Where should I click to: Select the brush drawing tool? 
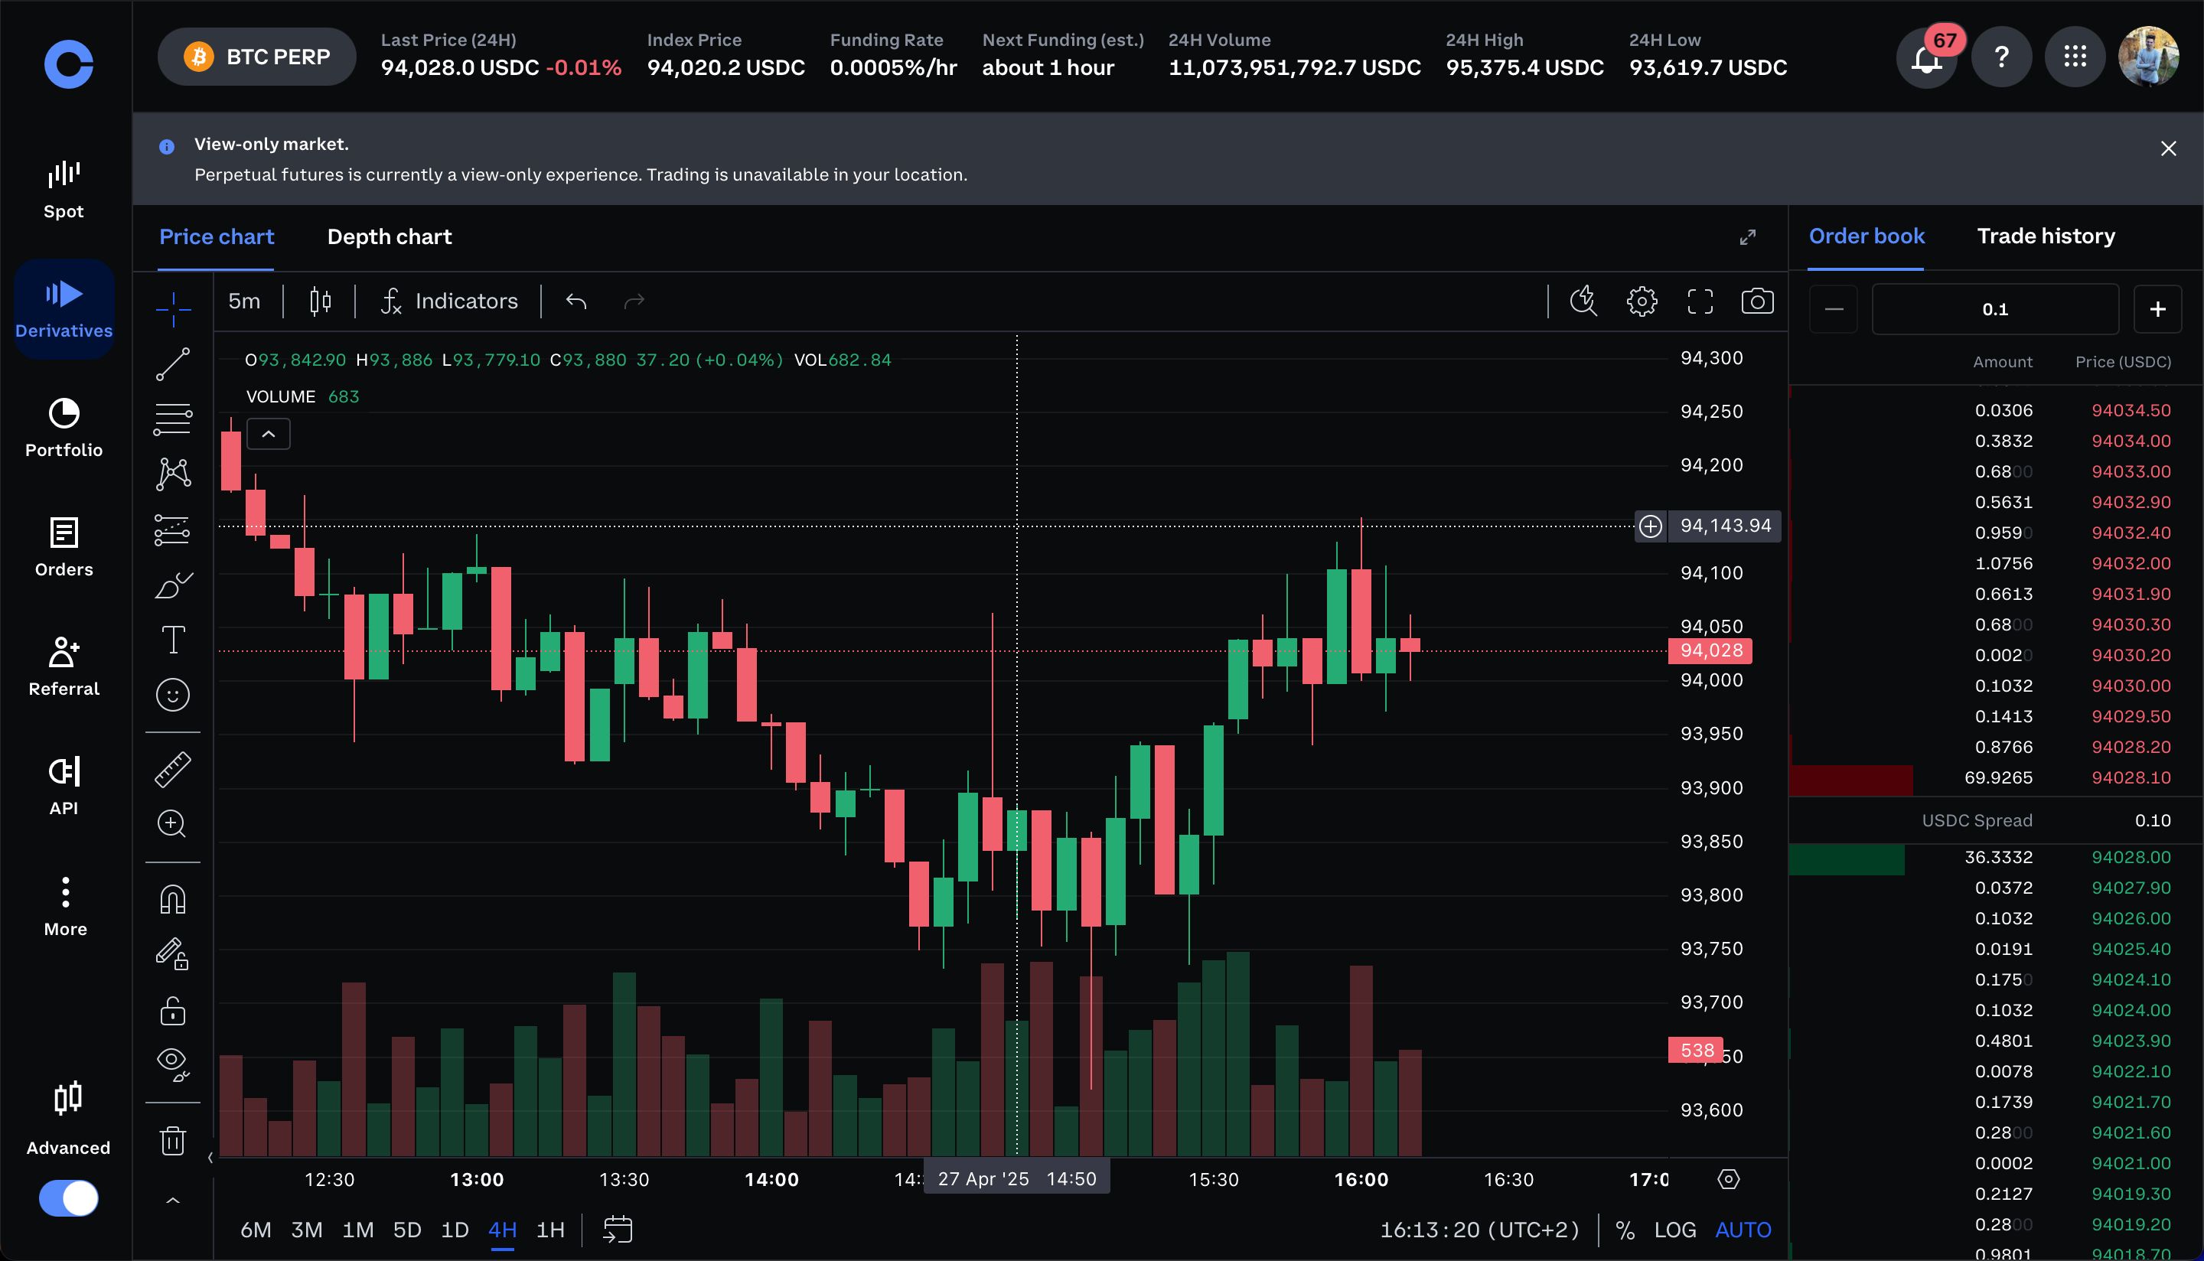[x=173, y=585]
